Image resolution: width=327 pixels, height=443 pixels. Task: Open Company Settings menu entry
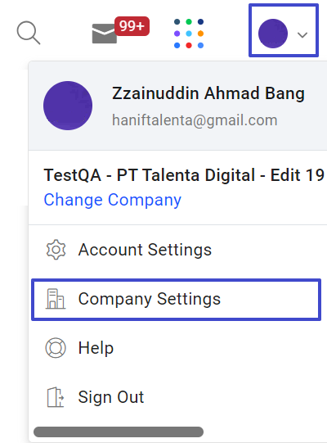[x=177, y=300]
